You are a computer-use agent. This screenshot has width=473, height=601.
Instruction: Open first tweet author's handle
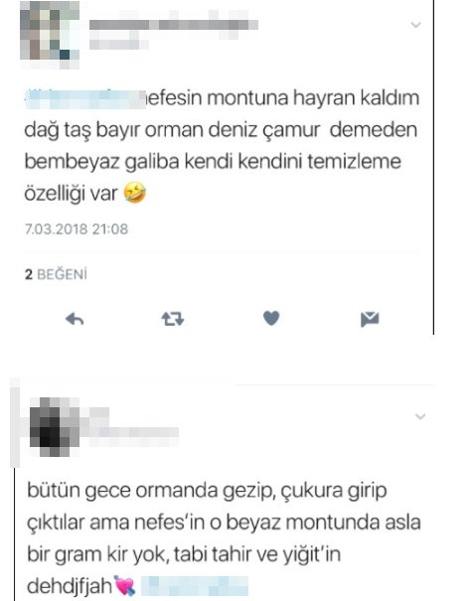click(x=119, y=43)
